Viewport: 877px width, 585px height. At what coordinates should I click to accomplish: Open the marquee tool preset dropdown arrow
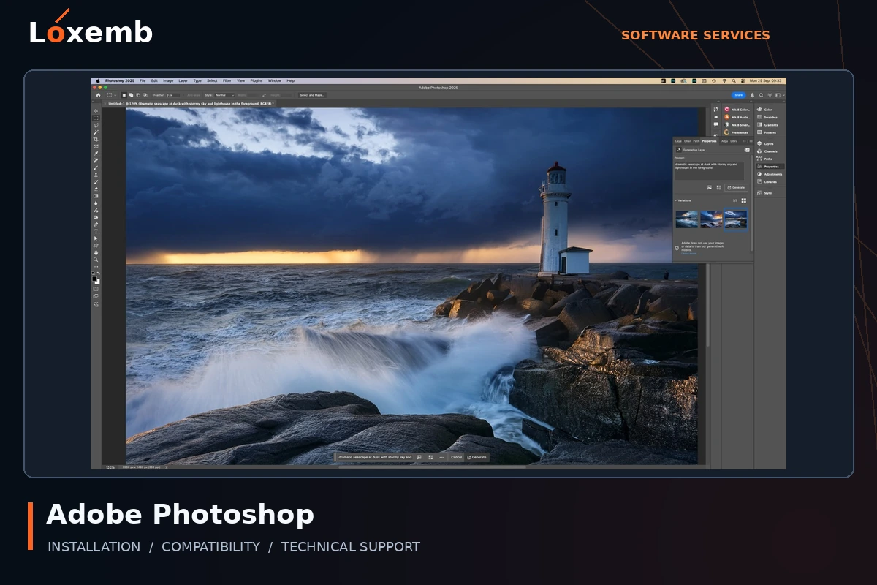coord(115,95)
